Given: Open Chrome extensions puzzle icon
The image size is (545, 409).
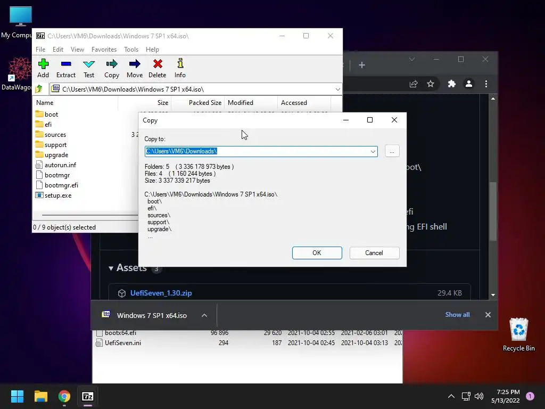Looking at the screenshot, I should [451, 84].
